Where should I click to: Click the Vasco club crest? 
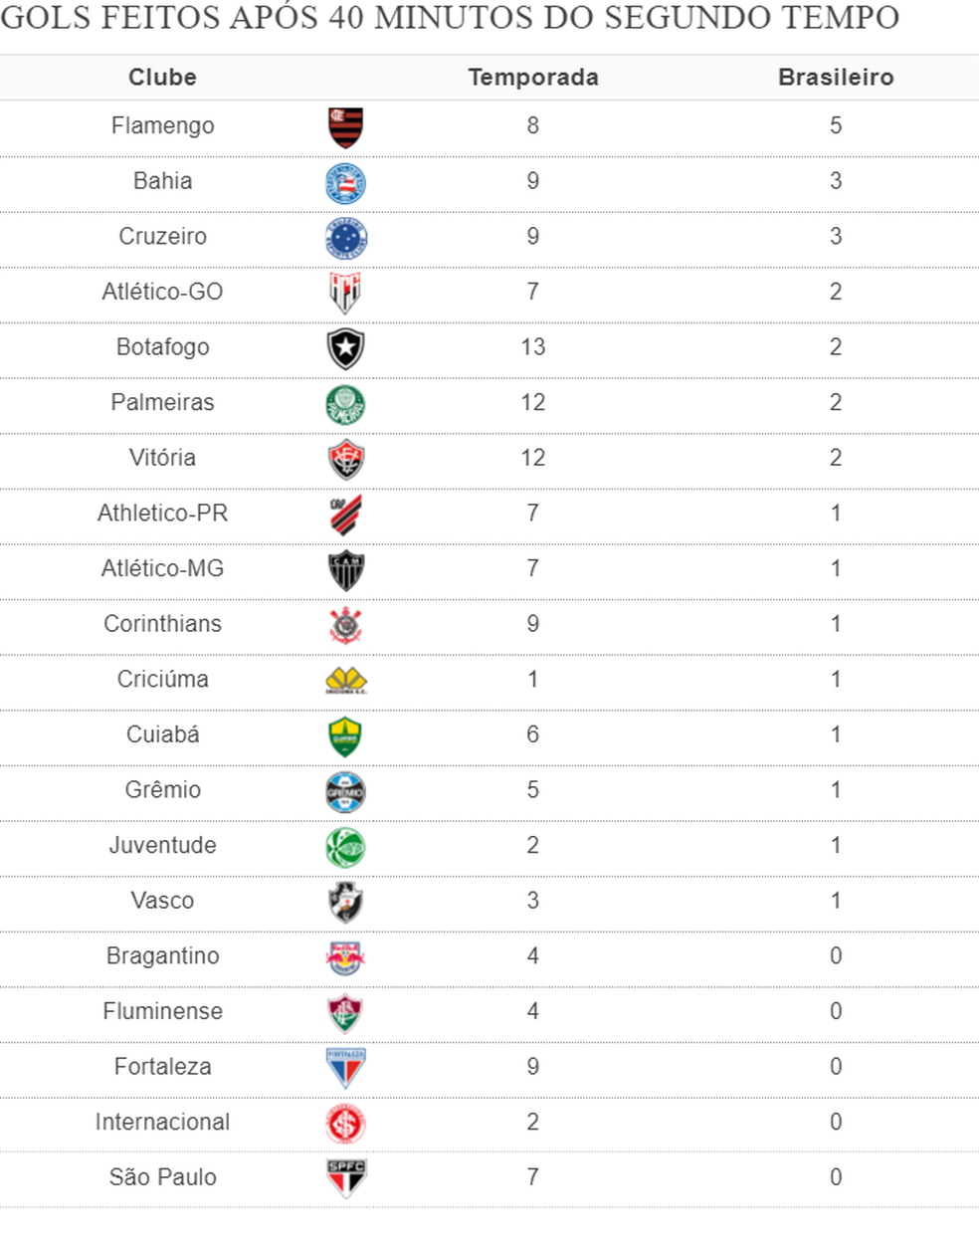coord(346,902)
